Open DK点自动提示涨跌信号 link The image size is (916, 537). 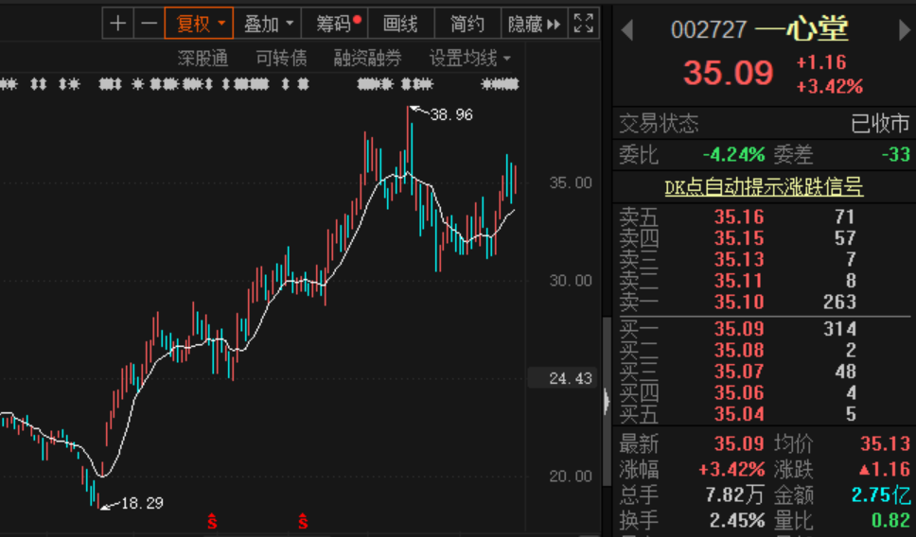764,187
